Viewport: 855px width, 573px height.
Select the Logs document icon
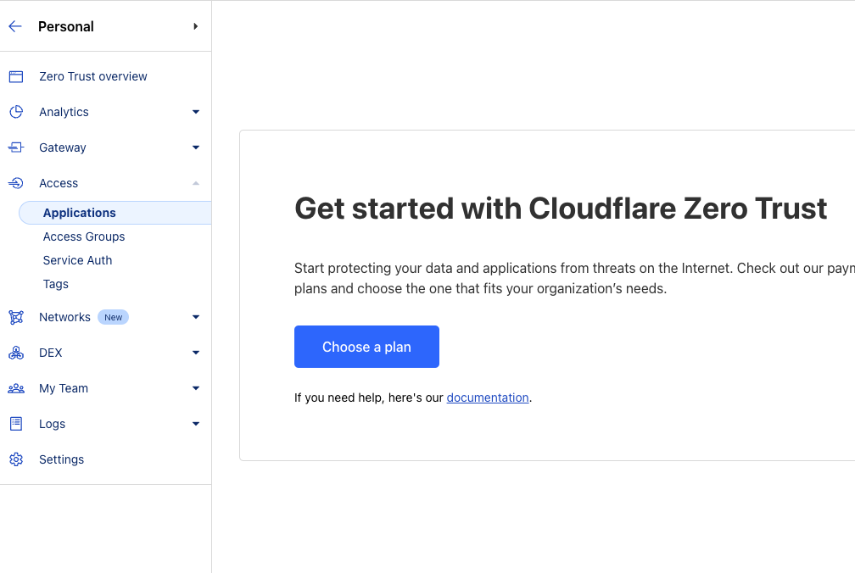pyautogui.click(x=15, y=424)
